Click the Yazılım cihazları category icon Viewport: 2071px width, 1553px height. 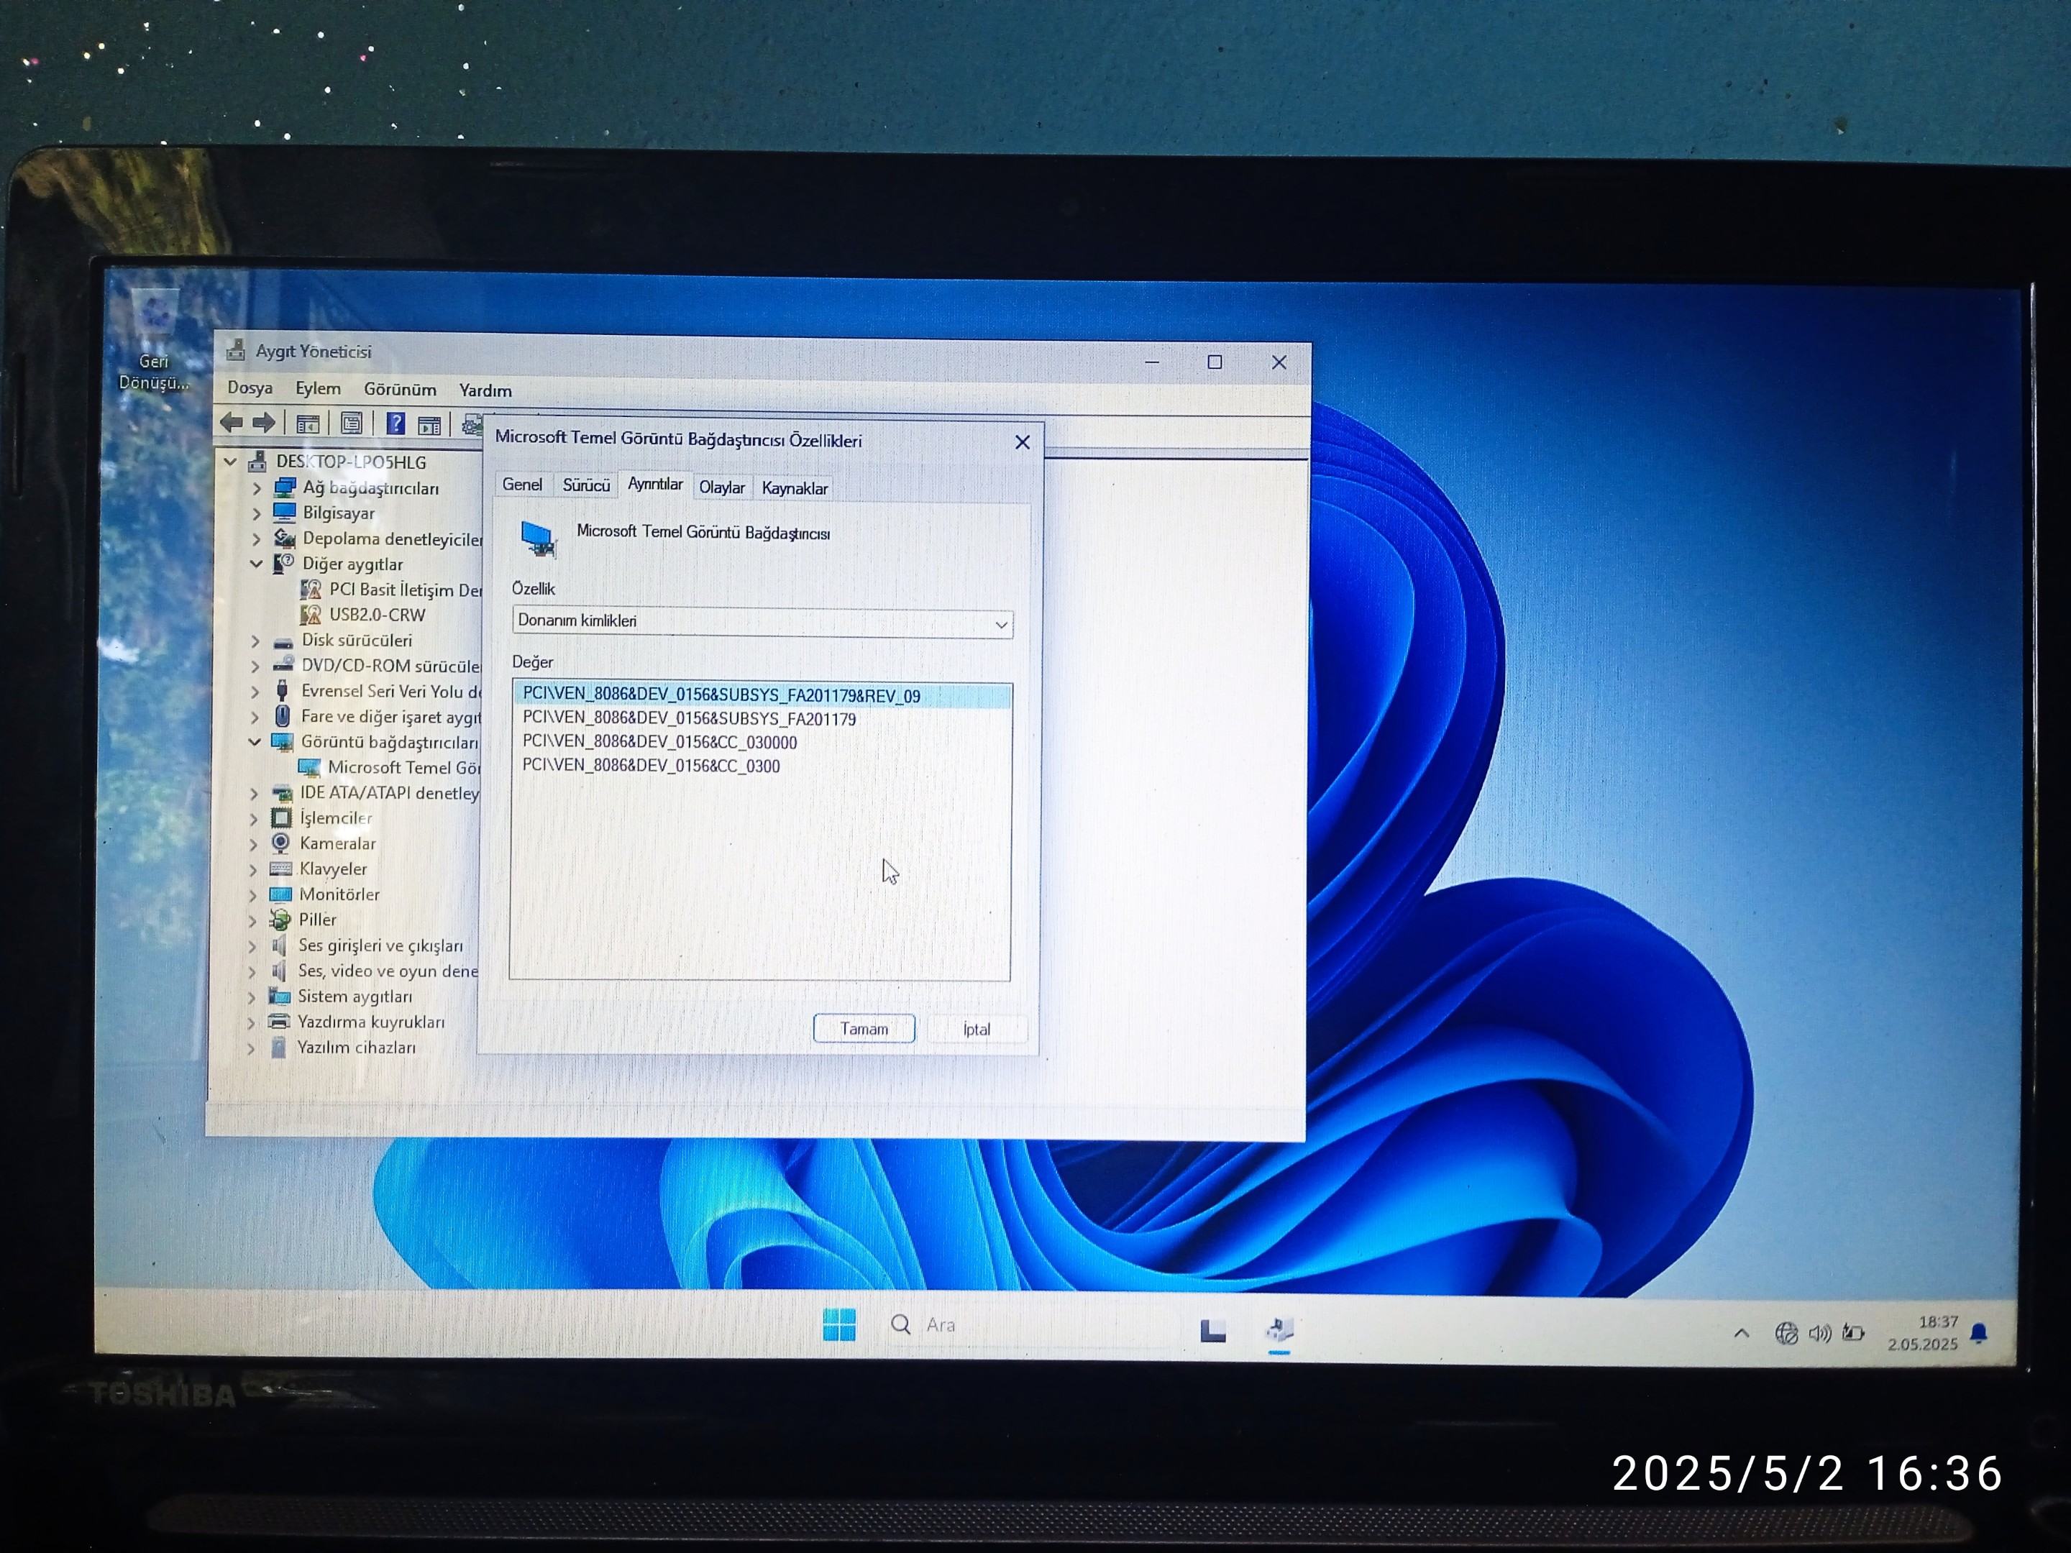tap(278, 1047)
